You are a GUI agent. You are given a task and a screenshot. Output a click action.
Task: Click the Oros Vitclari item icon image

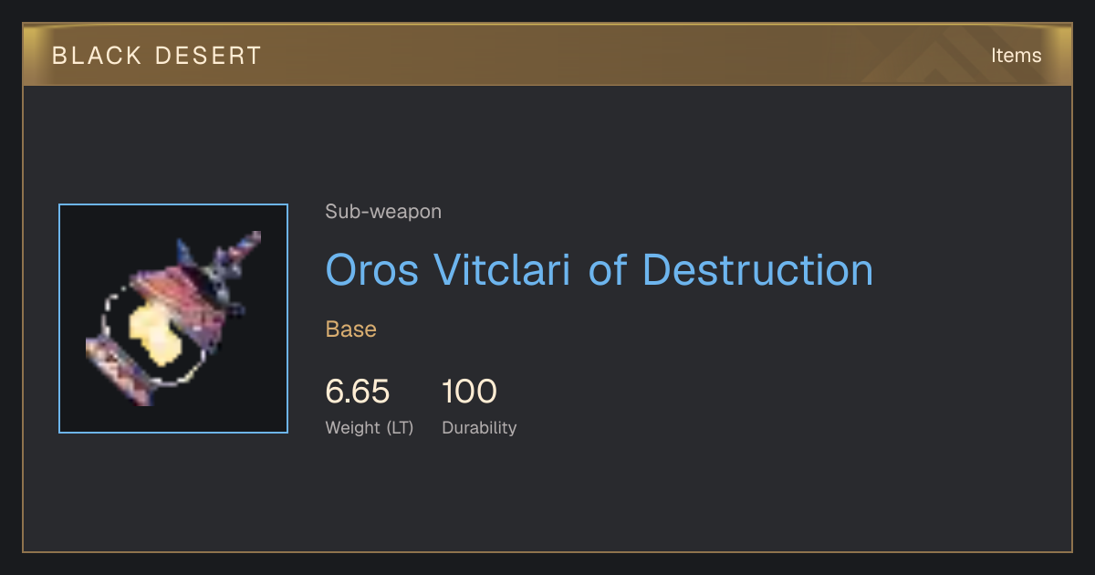(173, 319)
